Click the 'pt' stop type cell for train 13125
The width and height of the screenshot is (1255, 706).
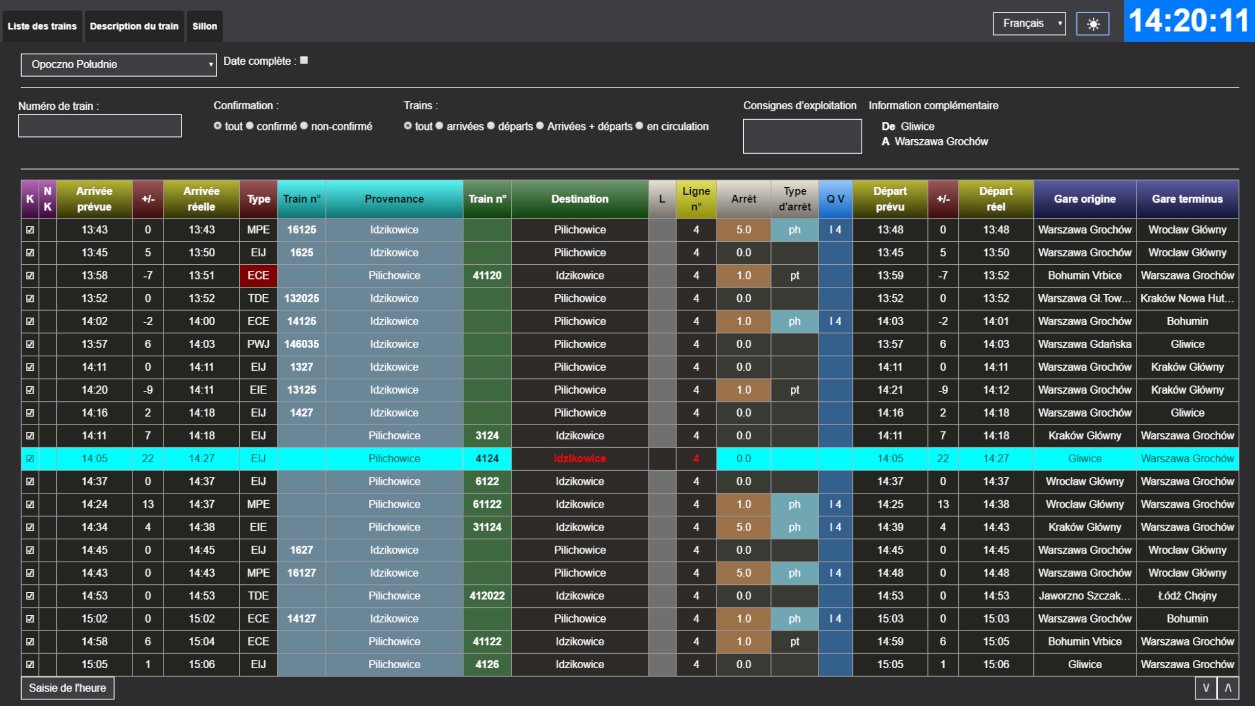pyautogui.click(x=794, y=390)
